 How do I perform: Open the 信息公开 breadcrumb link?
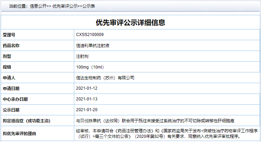tap(38, 6)
